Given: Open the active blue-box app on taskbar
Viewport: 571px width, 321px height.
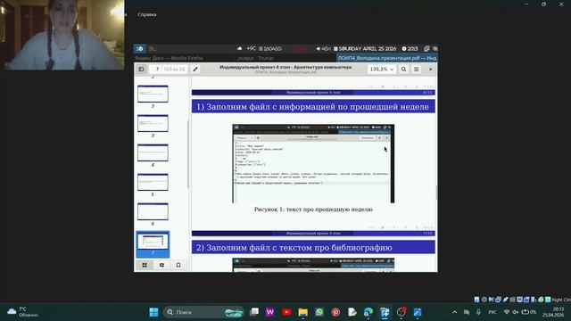Looking at the screenshot, I should pyautogui.click(x=385, y=312).
